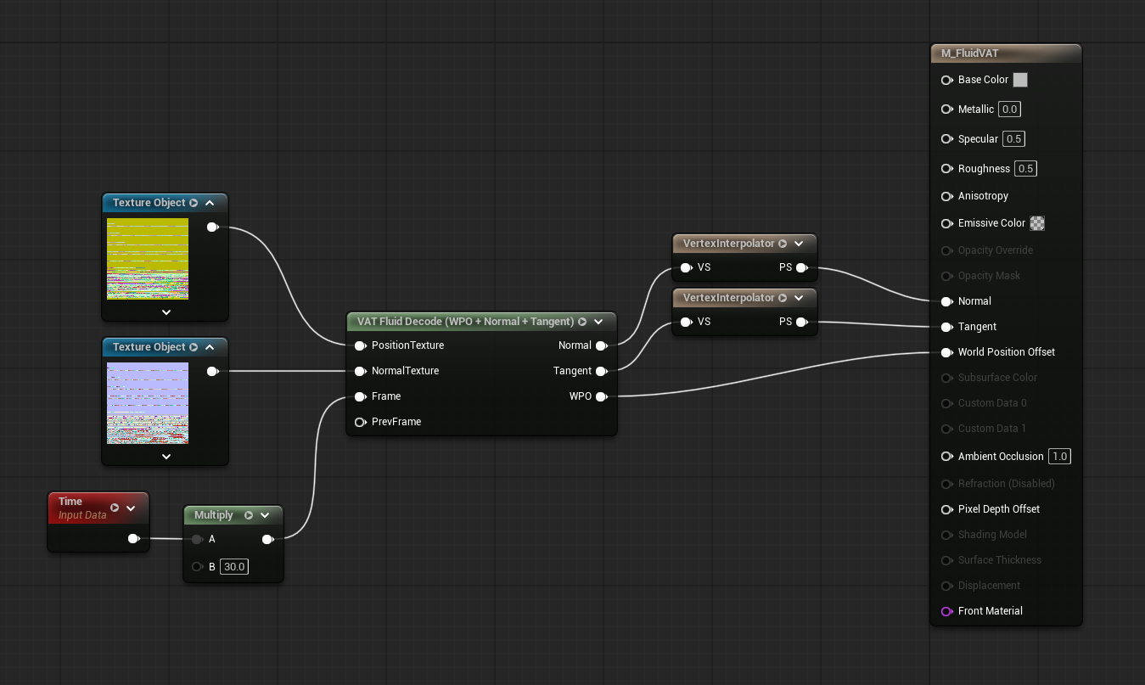
Task: Click the Pixel Depth Offset pin
Action: pyautogui.click(x=946, y=509)
